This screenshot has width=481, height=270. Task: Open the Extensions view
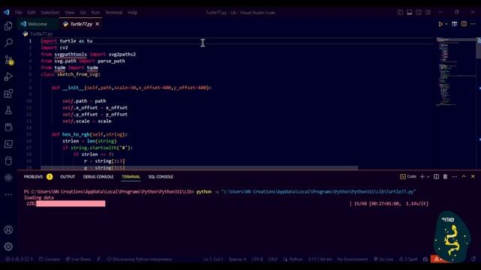pyautogui.click(x=8, y=93)
